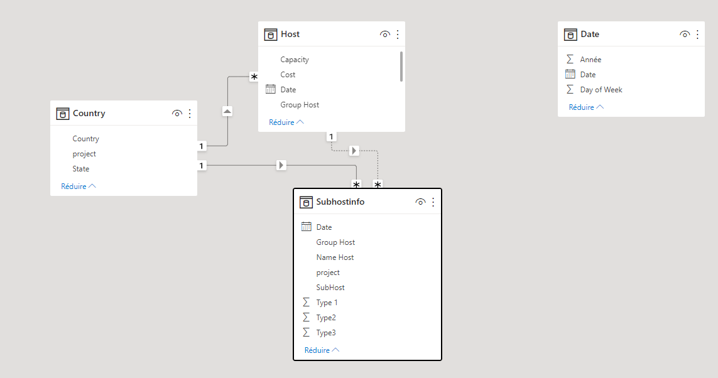Open more options for Subhostinfo table
Image resolution: width=718 pixels, height=378 pixels.
(433, 202)
